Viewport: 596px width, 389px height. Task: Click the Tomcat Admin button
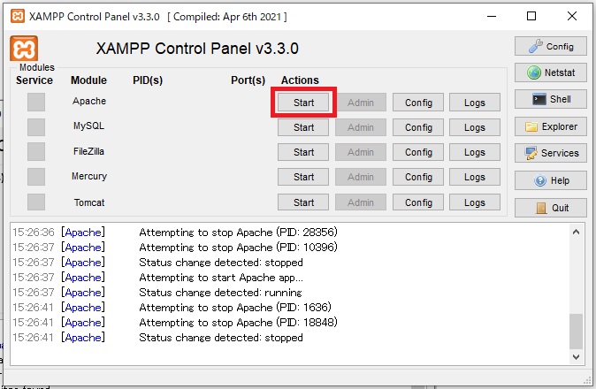[361, 202]
